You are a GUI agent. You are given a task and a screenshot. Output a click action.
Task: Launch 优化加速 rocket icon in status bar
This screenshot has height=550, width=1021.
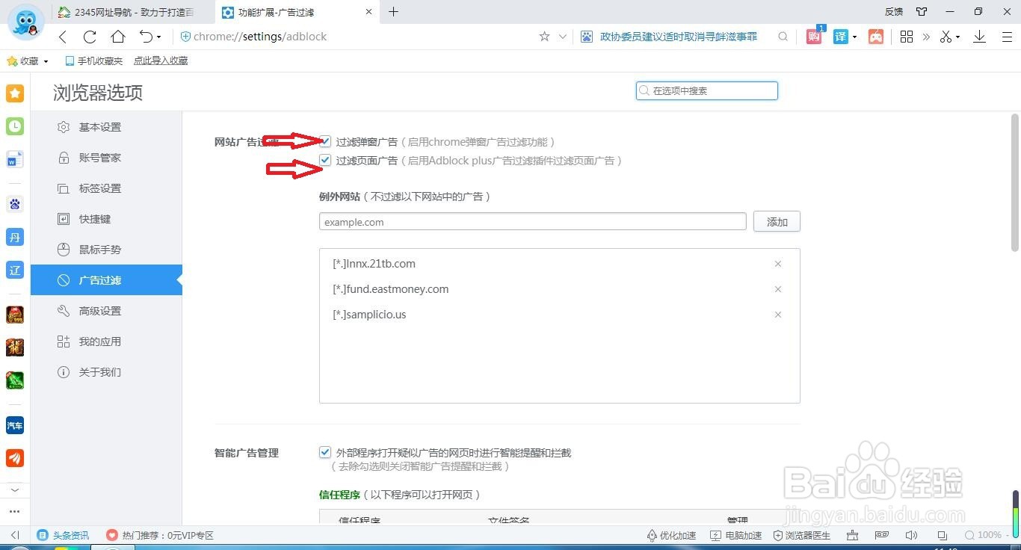point(653,535)
